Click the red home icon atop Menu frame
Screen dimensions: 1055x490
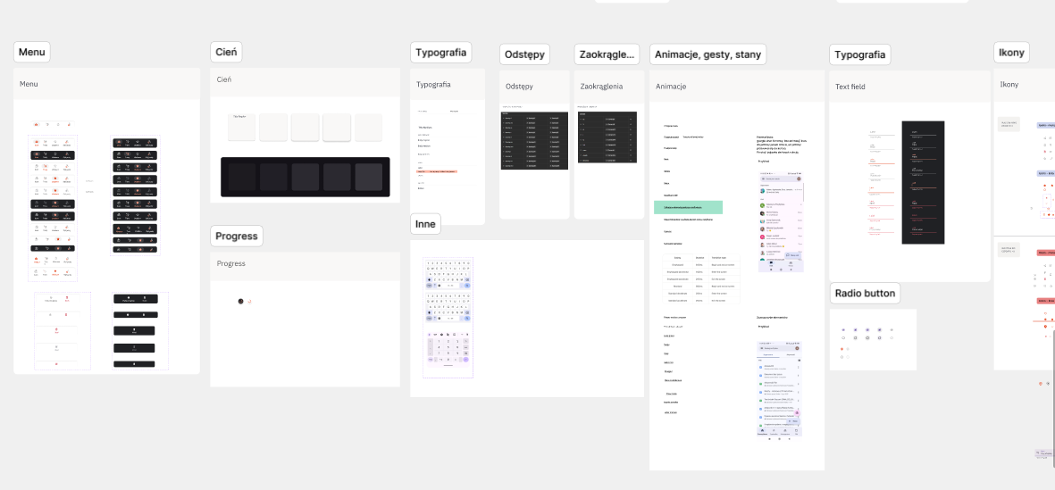point(37,124)
